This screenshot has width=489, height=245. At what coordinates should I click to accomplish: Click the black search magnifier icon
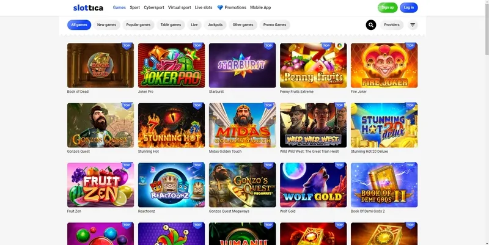(x=371, y=25)
